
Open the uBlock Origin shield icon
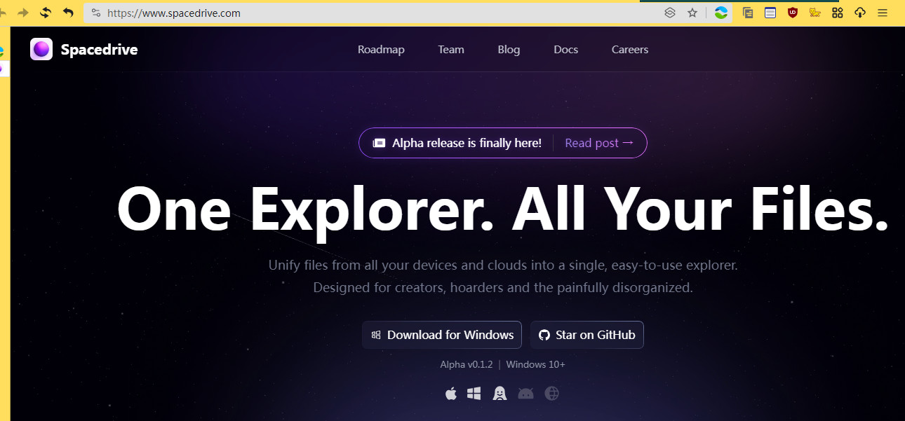pos(793,13)
